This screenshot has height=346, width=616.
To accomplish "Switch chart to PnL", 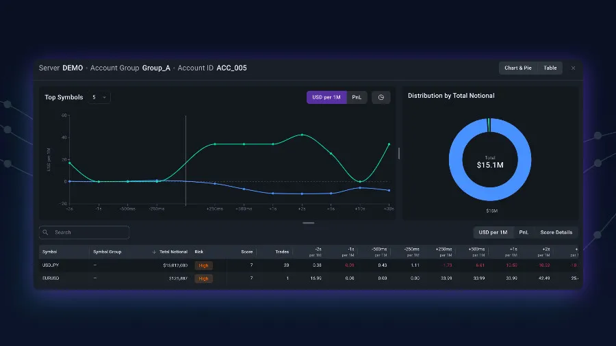I will (357, 97).
